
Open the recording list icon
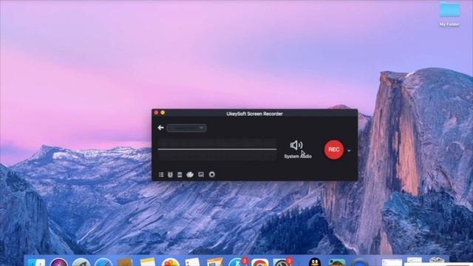161,174
